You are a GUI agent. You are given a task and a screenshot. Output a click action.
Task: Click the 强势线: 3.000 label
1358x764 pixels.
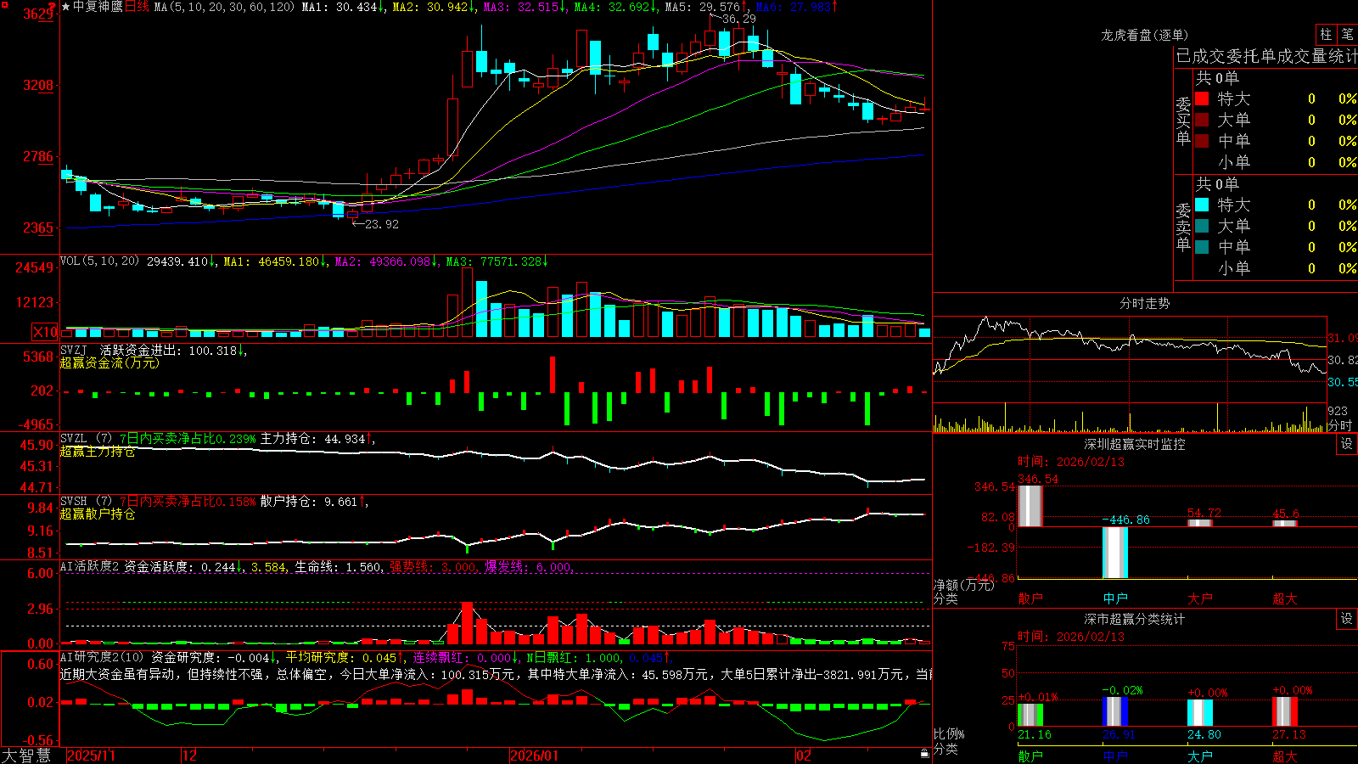[x=433, y=567]
